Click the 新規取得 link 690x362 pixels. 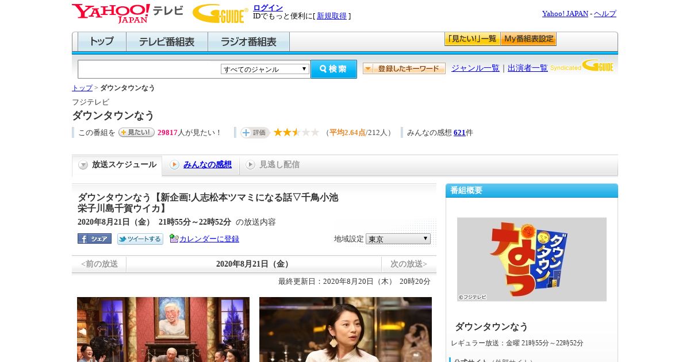pos(332,16)
